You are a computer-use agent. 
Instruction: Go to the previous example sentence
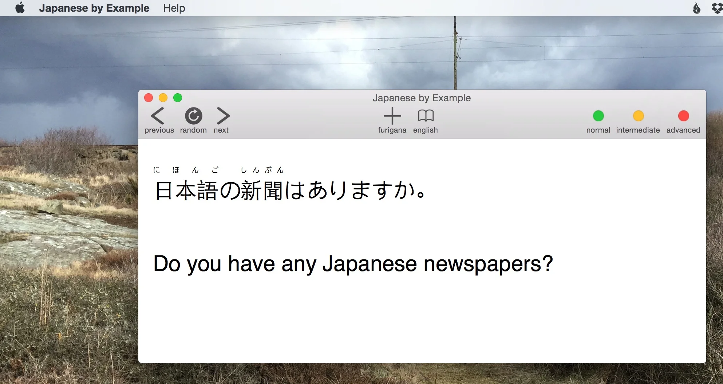159,120
